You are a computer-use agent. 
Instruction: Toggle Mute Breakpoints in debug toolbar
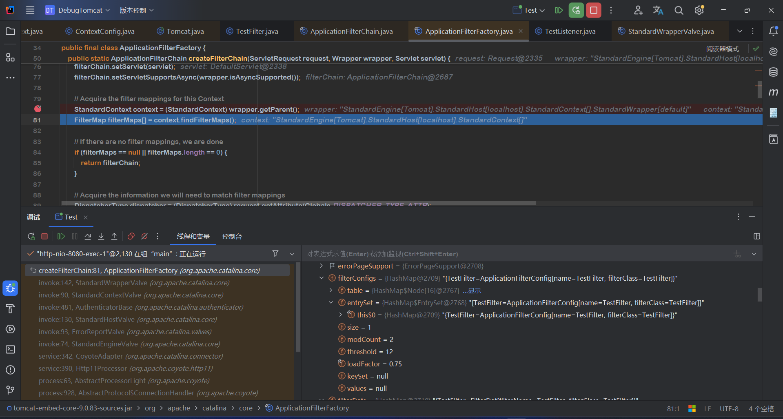pyautogui.click(x=144, y=236)
